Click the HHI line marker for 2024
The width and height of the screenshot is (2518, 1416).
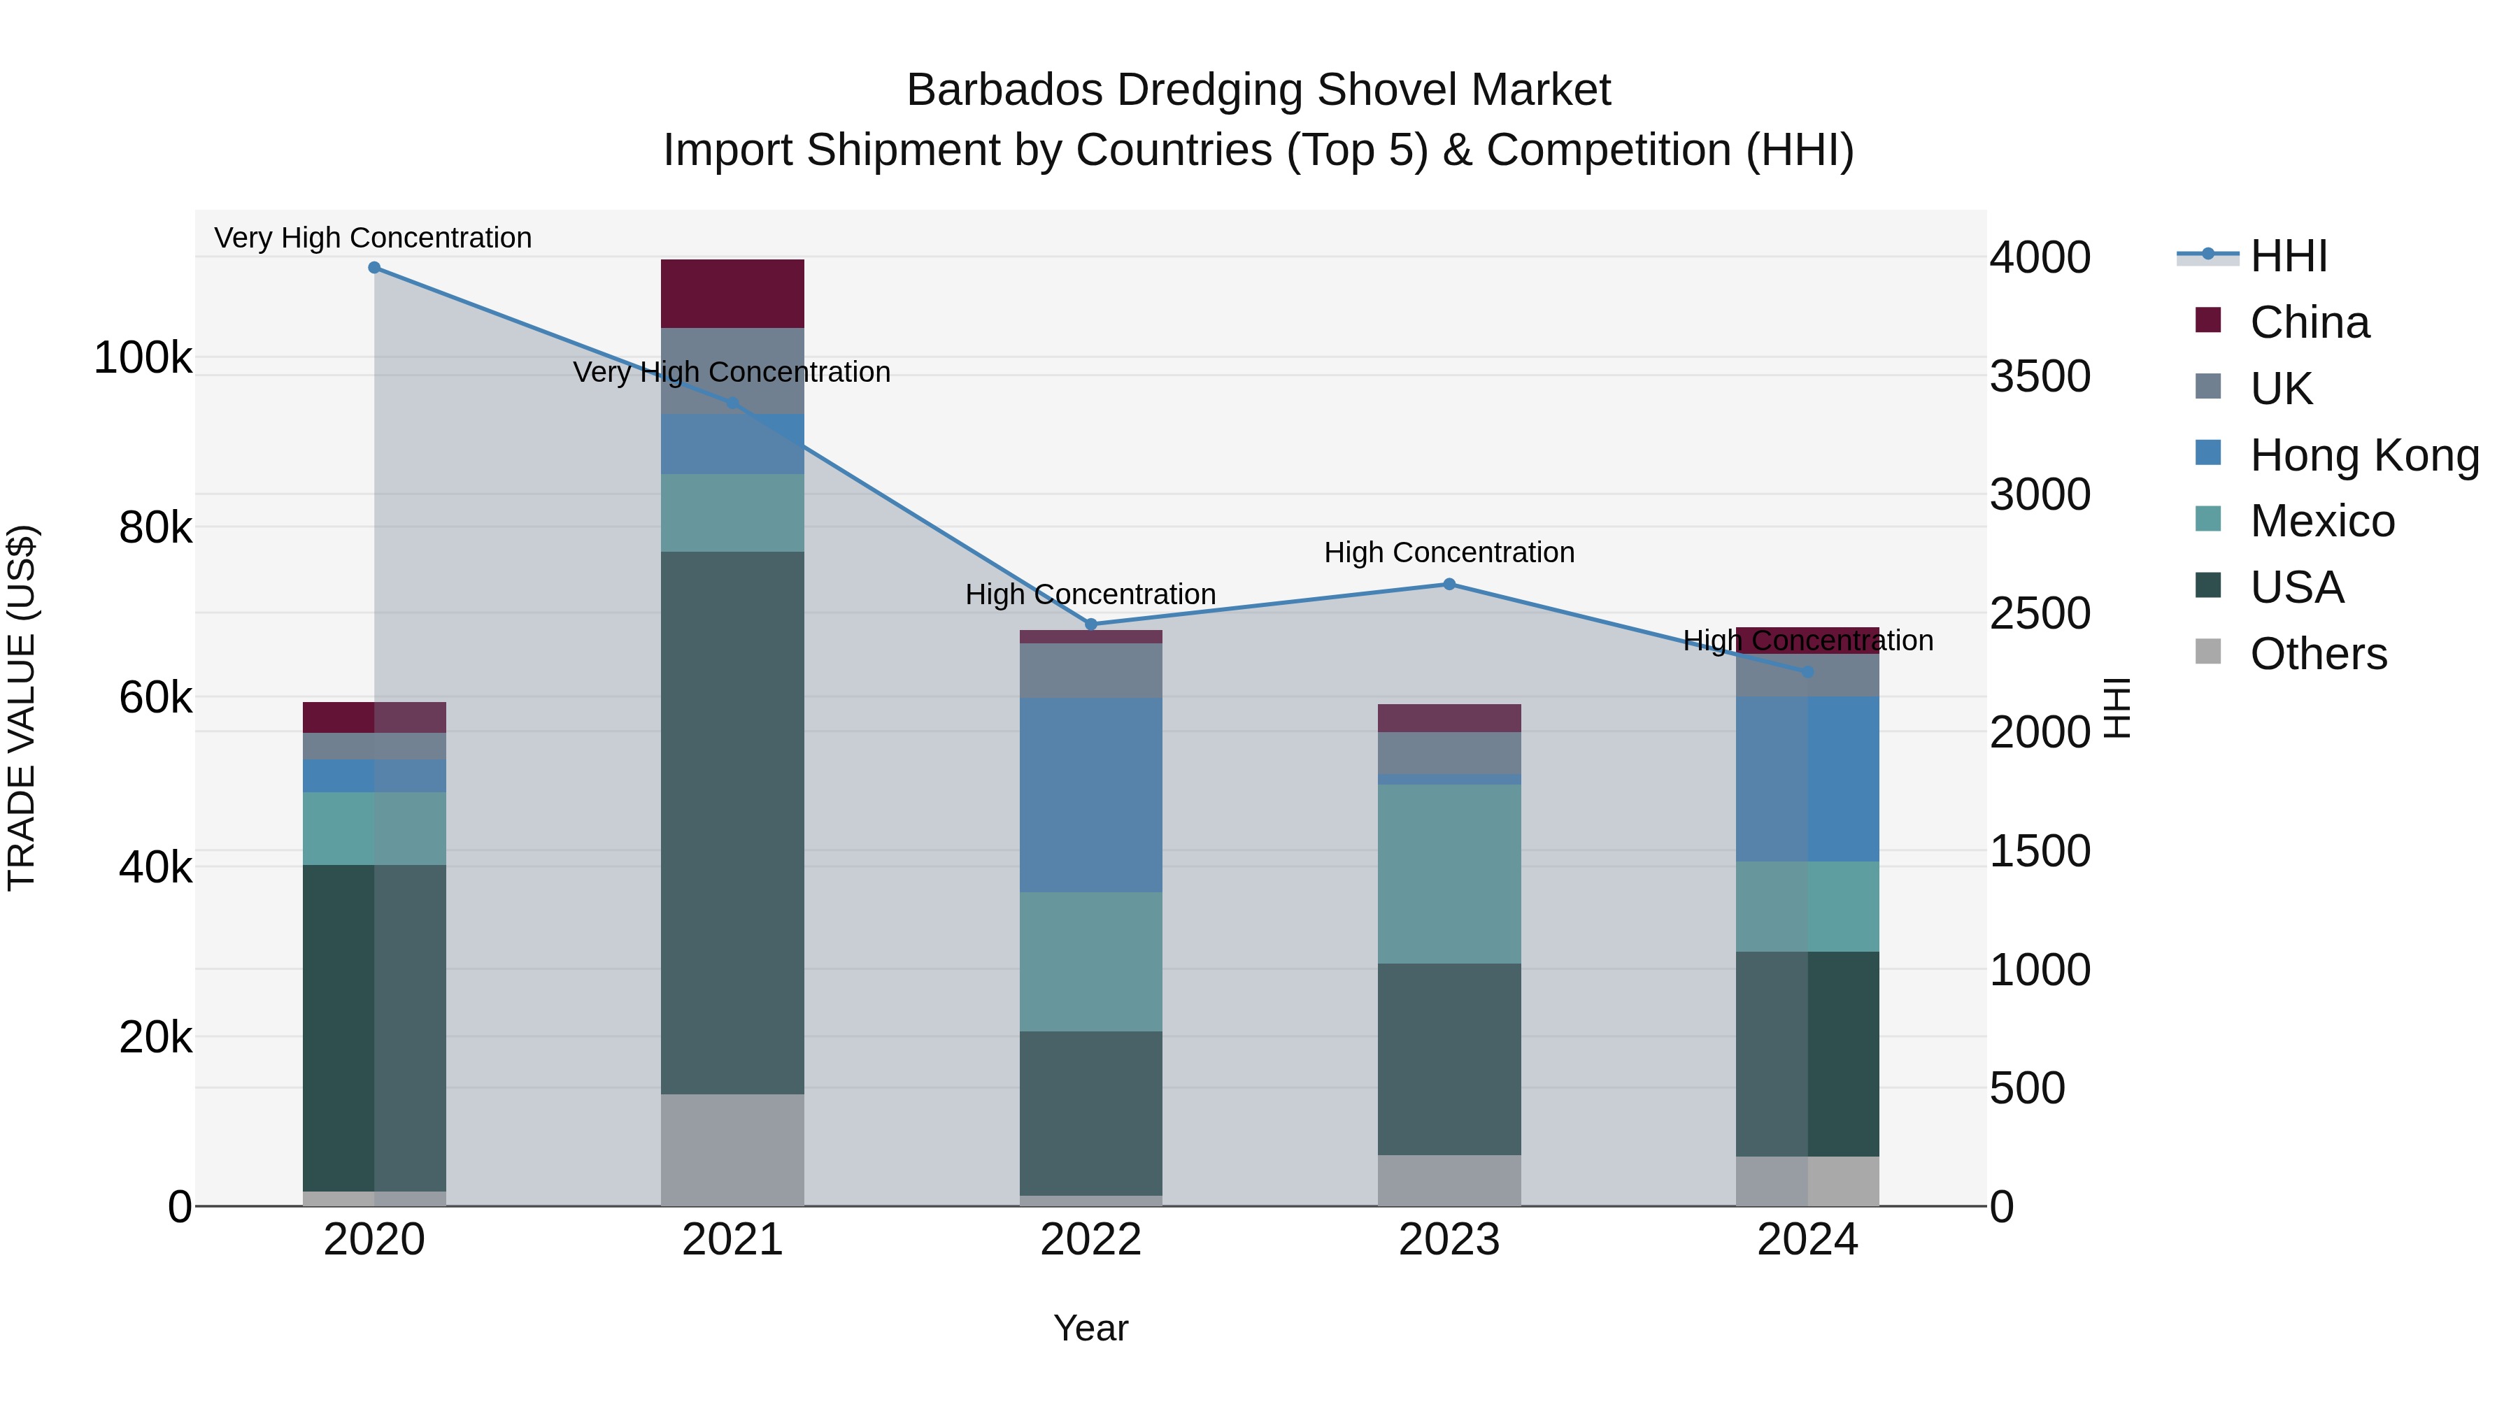[1807, 672]
